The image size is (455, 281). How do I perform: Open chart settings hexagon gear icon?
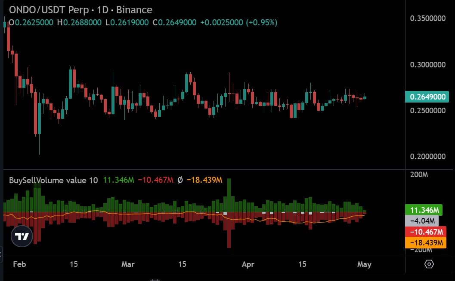click(429, 264)
